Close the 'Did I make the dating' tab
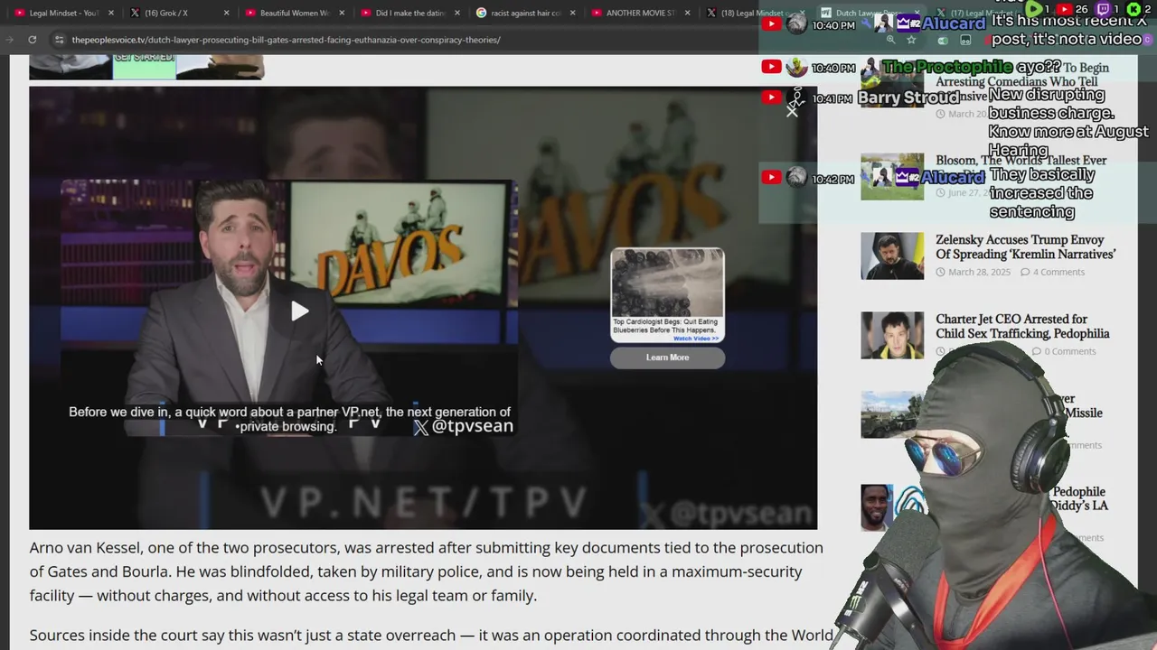1157x650 pixels. click(457, 14)
